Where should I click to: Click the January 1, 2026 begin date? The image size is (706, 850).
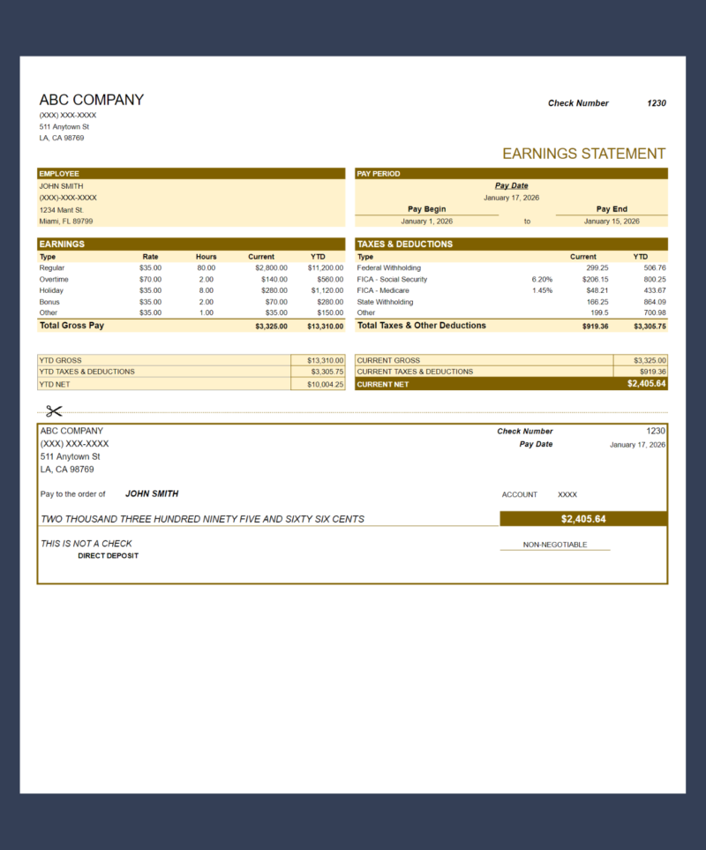(x=426, y=222)
